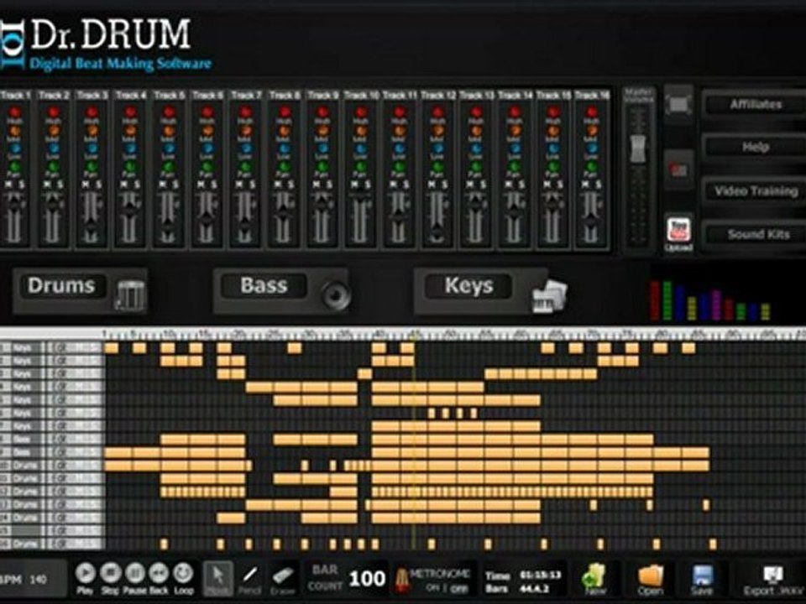Viewport: 806px width, 604px height.
Task: Click the orange Mid knob on Track 2
Action: [54, 131]
